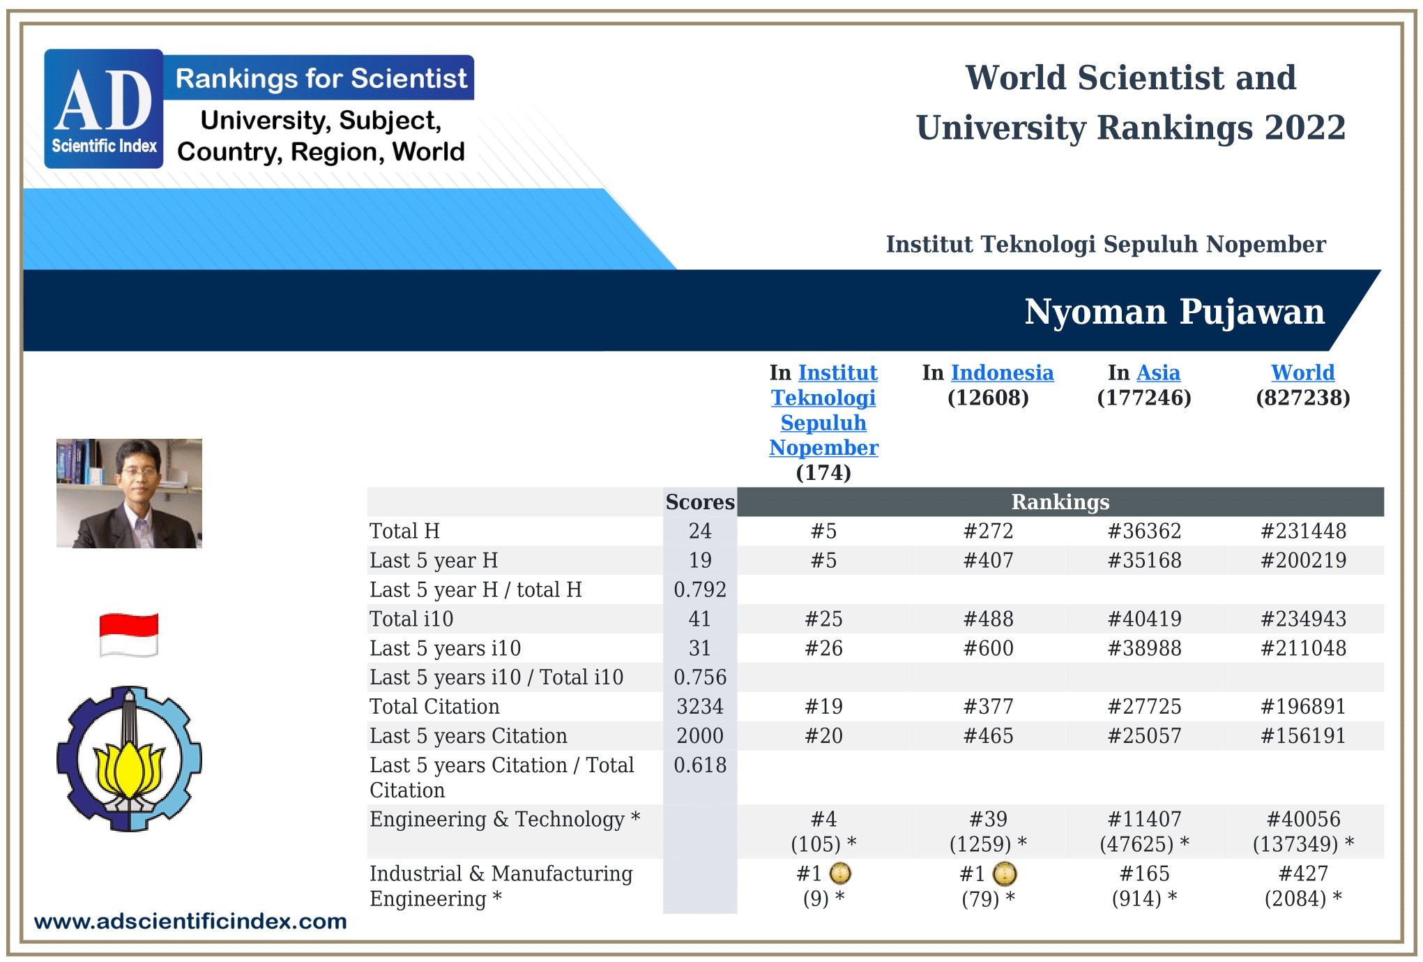Click the Indonesian flag icon

coord(129,635)
